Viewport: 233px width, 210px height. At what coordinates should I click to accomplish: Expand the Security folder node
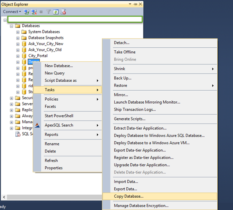12,98
